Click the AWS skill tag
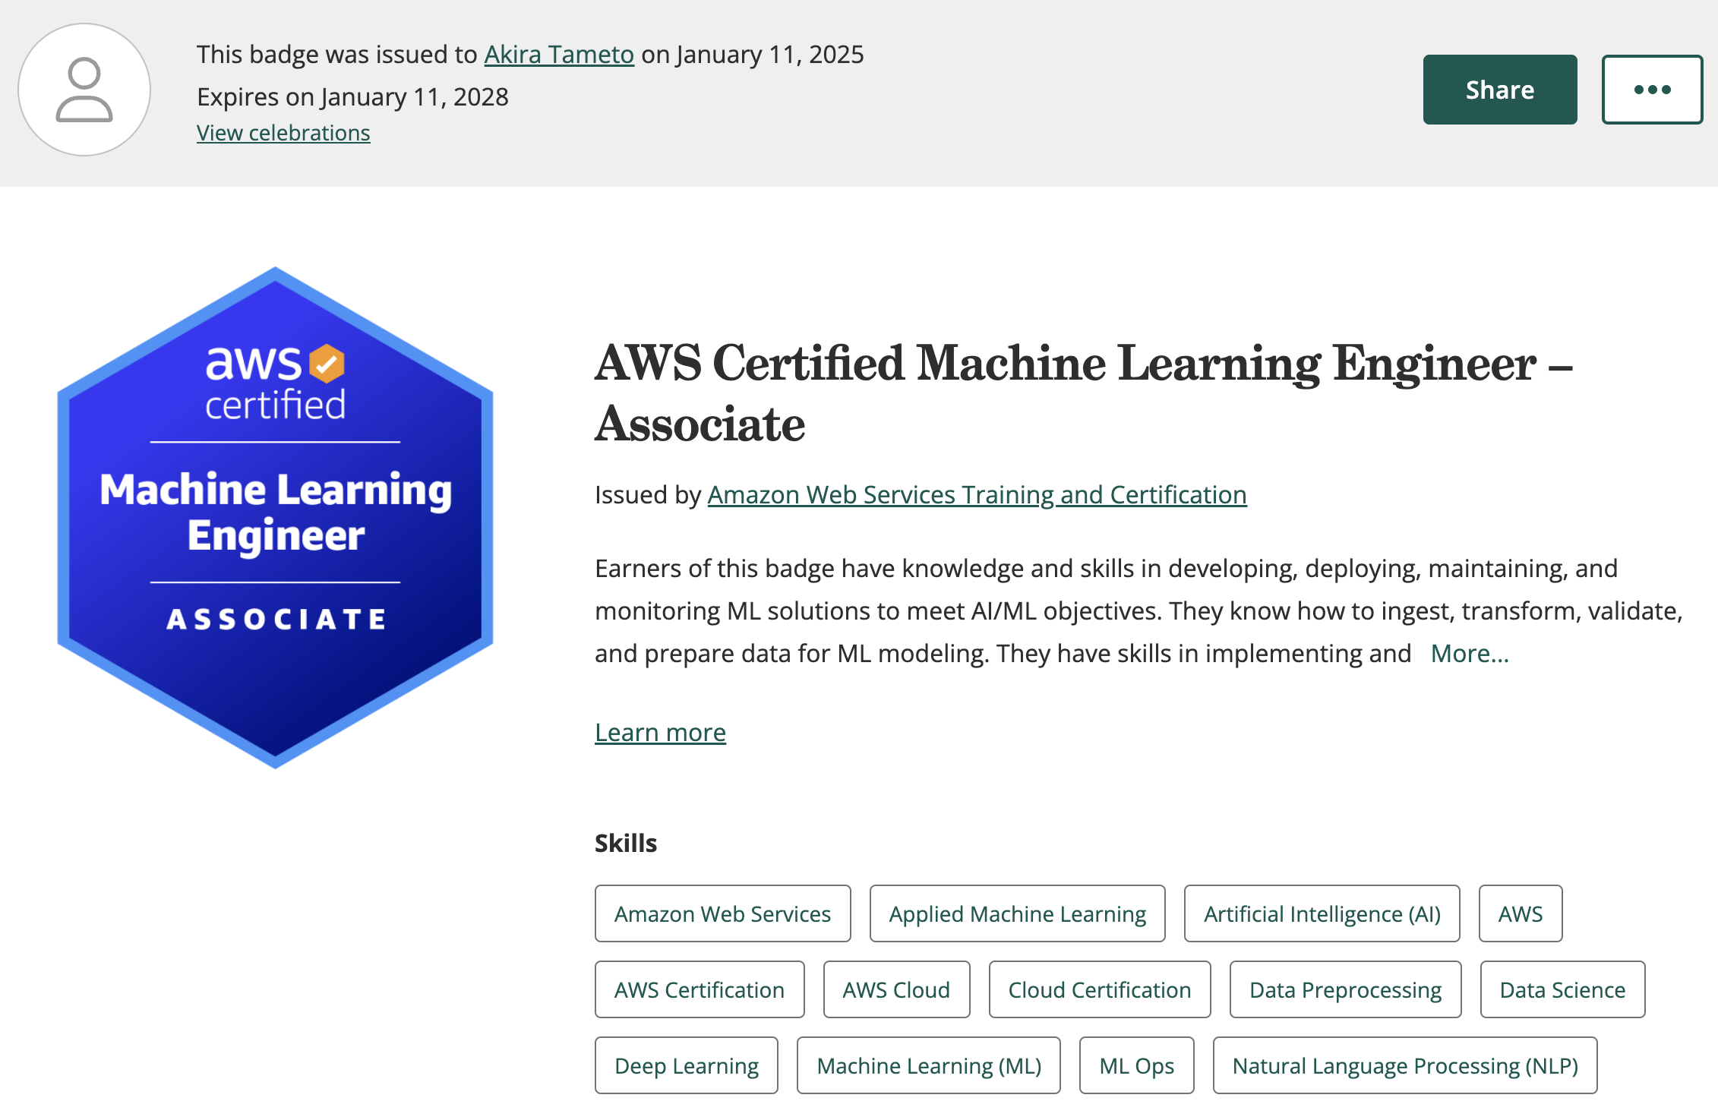The width and height of the screenshot is (1718, 1101). (1520, 913)
